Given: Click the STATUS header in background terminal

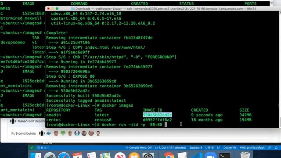Looking at the screenshot, I should (186, 4).
